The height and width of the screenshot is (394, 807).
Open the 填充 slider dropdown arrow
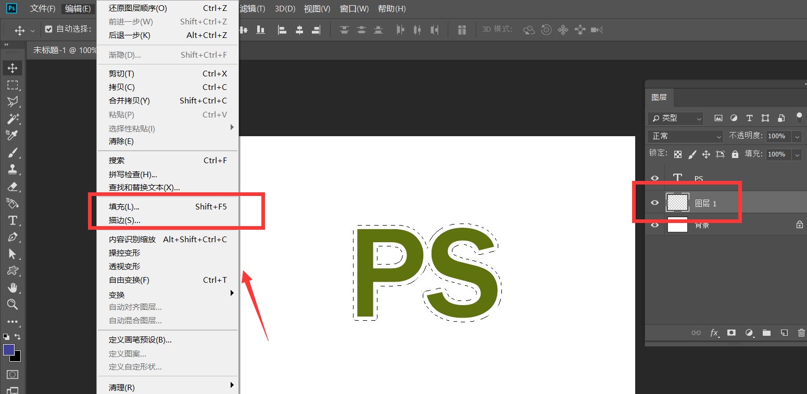(x=797, y=154)
